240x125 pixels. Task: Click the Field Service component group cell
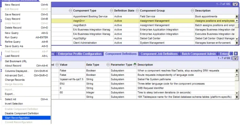(x=167, y=16)
